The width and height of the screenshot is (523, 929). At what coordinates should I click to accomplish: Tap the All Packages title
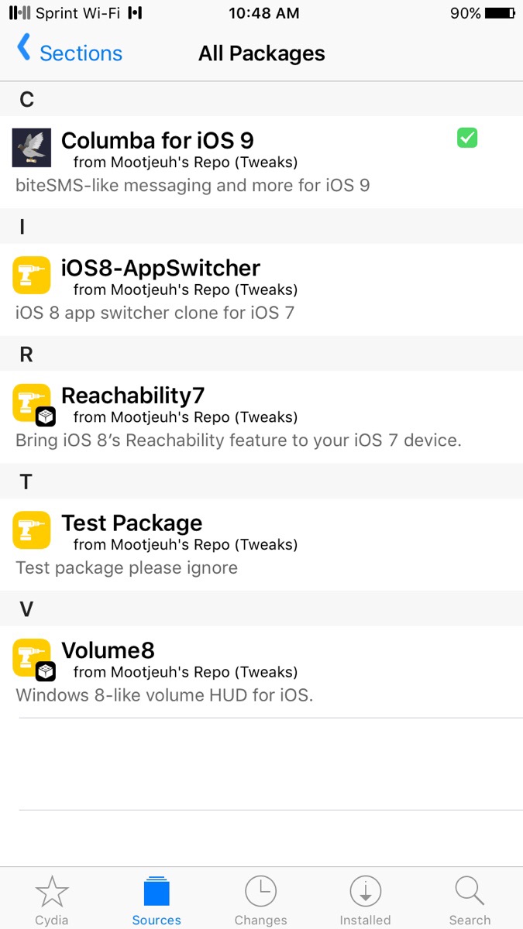(261, 53)
